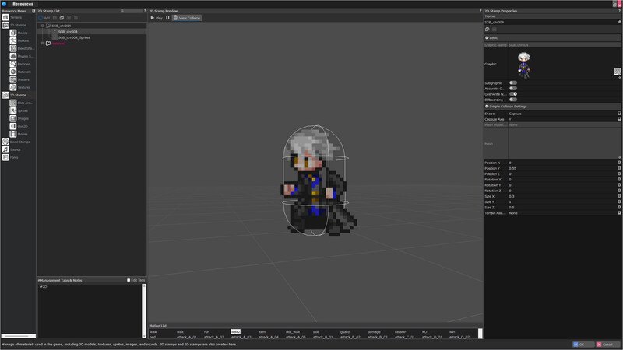Click the copy icon under the Name field

[x=487, y=30]
